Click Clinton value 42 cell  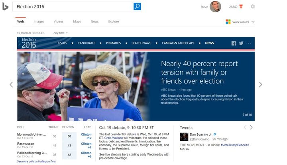[69, 155]
